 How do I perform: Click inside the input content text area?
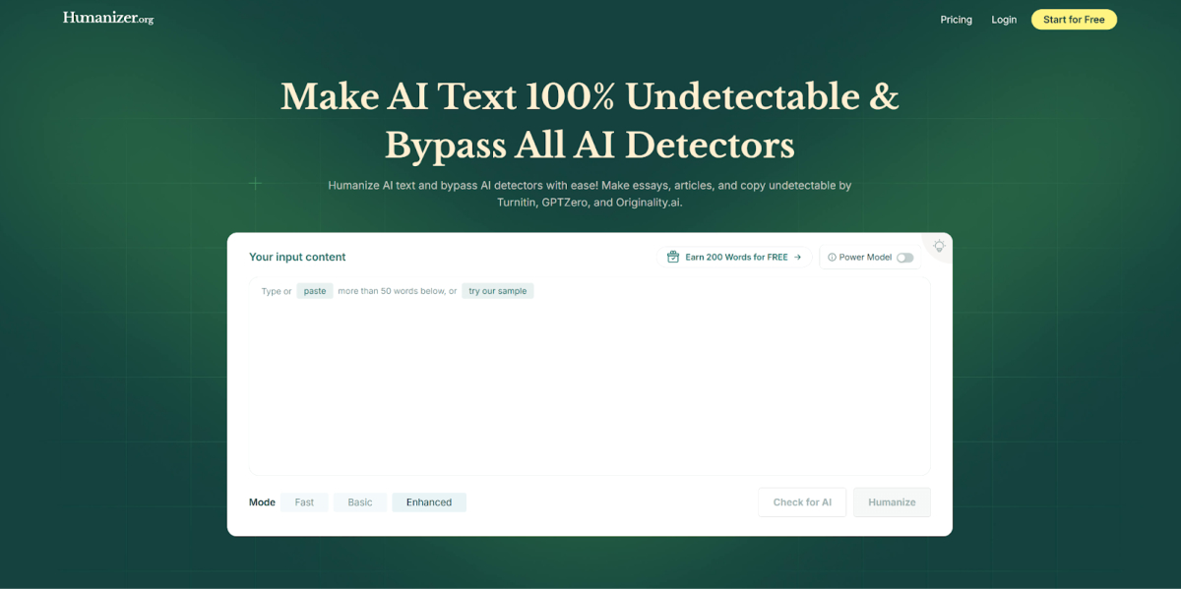(x=590, y=383)
